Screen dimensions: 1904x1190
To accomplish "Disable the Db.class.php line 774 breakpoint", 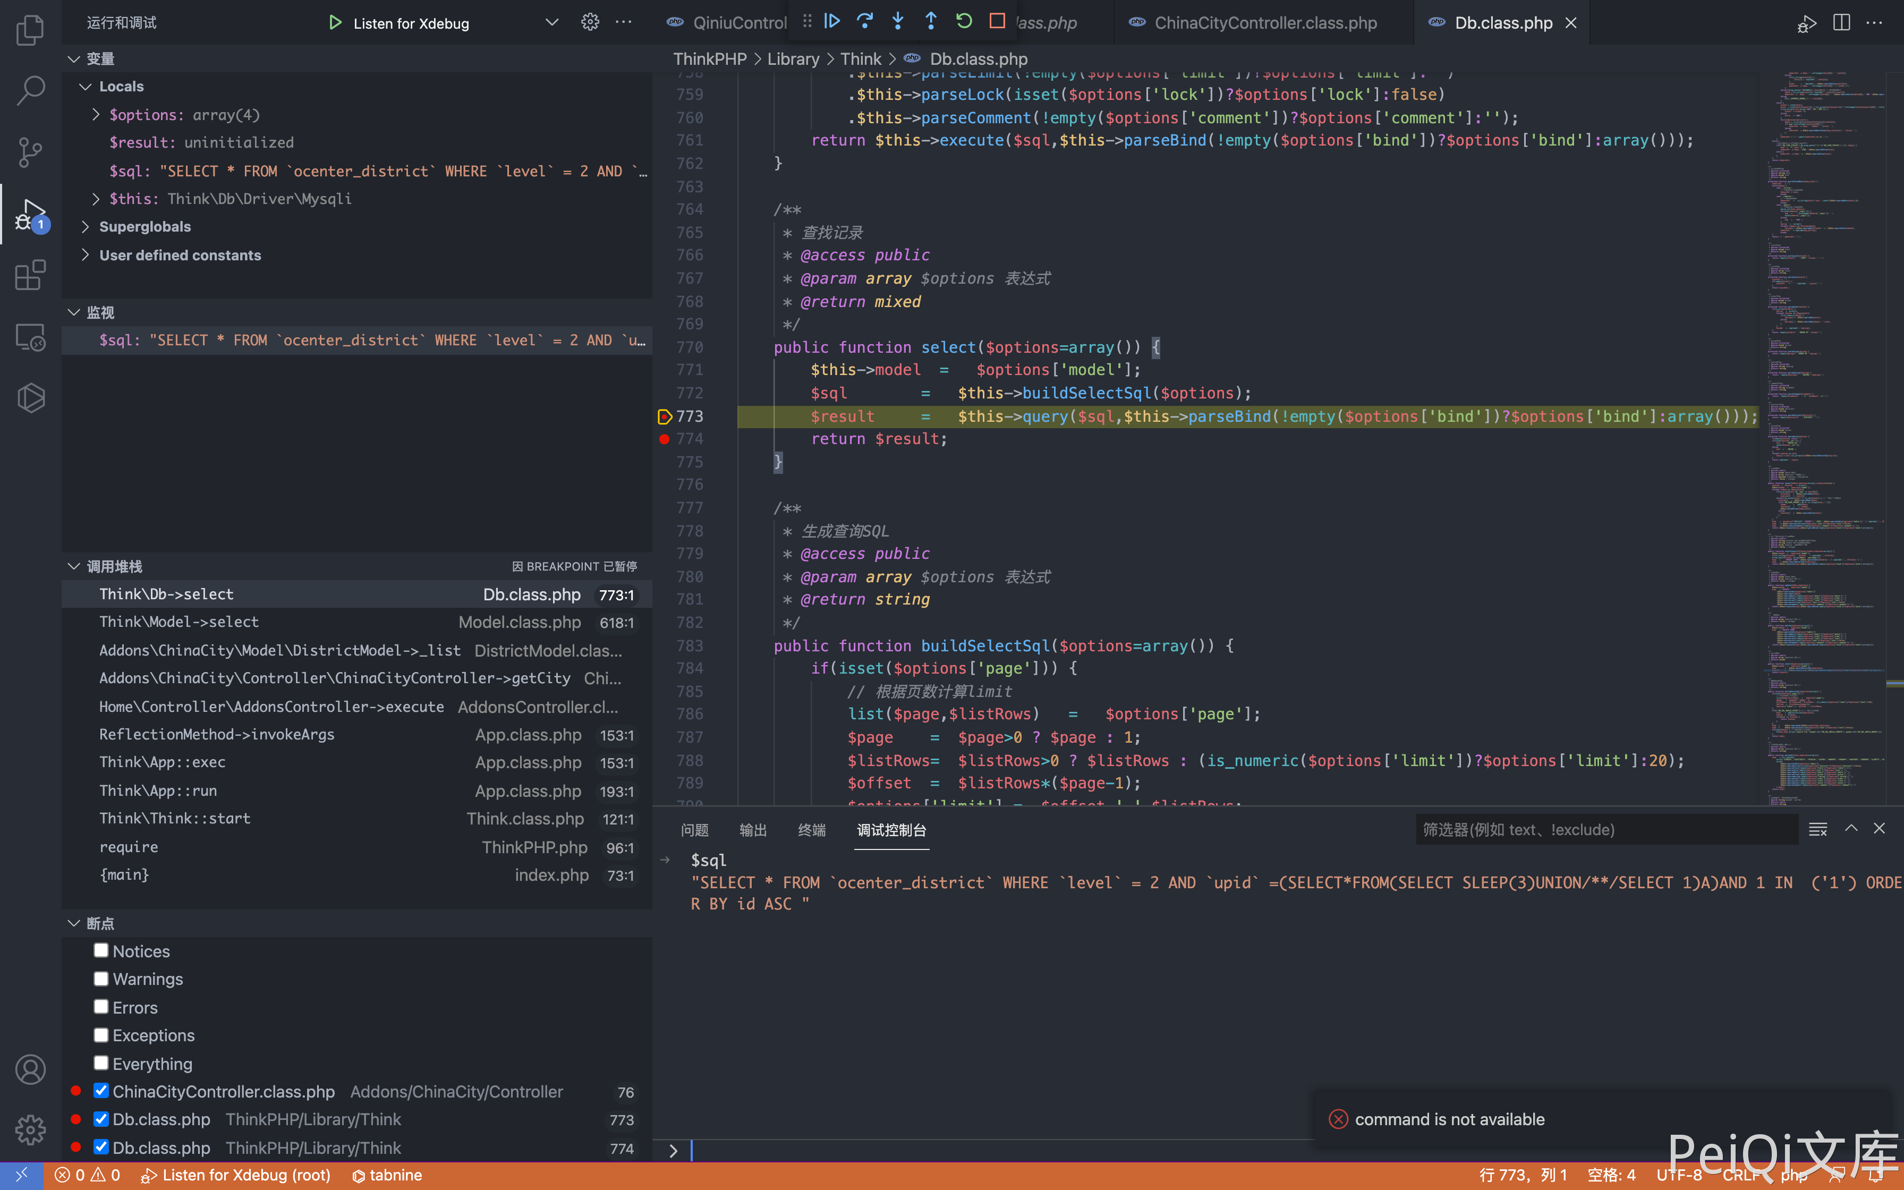I will coord(101,1147).
